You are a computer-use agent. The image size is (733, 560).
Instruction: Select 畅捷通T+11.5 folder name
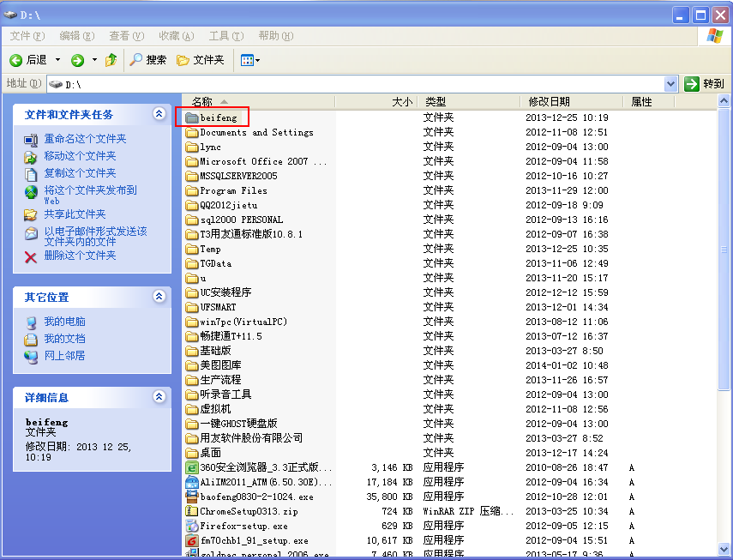pos(231,336)
